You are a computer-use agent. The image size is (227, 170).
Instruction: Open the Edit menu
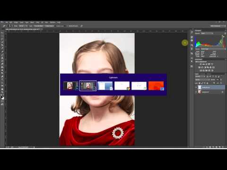tap(11, 22)
